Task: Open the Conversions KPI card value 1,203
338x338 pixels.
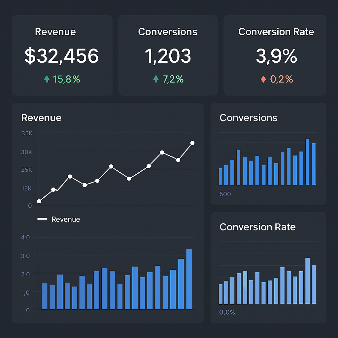Action: (168, 56)
